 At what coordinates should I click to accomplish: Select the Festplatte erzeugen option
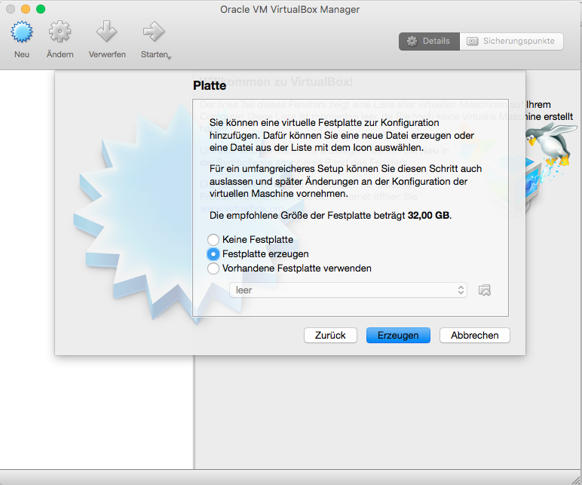pyautogui.click(x=213, y=254)
